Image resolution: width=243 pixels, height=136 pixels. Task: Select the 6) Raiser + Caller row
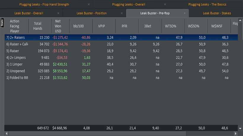coord(121,44)
